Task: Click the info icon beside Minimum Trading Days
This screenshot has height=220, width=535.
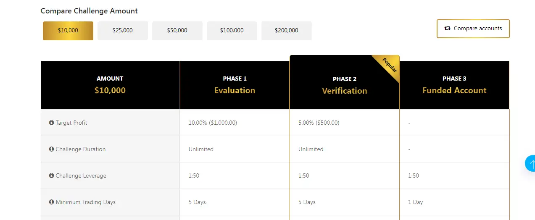Action: pos(52,202)
